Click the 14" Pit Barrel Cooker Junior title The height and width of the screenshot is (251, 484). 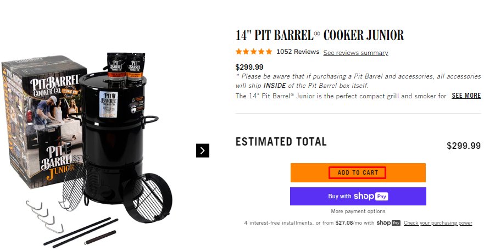(x=319, y=36)
